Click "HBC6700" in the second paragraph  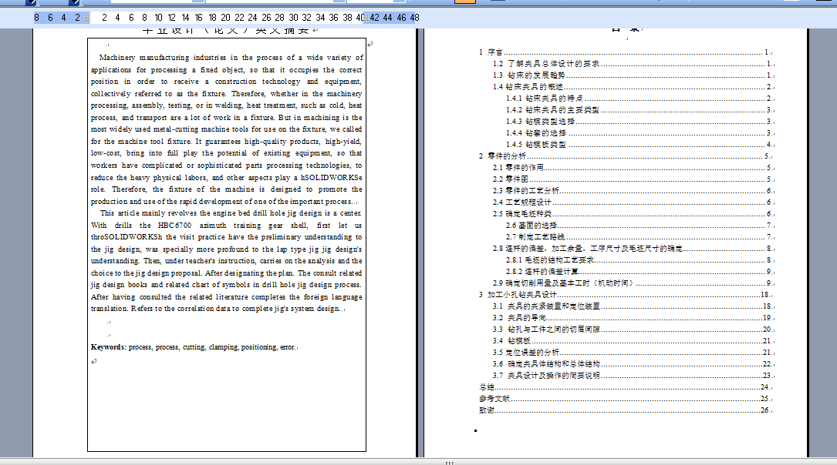(174, 226)
